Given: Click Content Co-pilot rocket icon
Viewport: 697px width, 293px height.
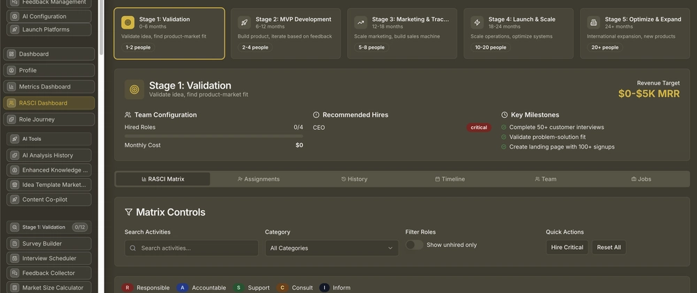Looking at the screenshot, I should [x=15, y=200].
